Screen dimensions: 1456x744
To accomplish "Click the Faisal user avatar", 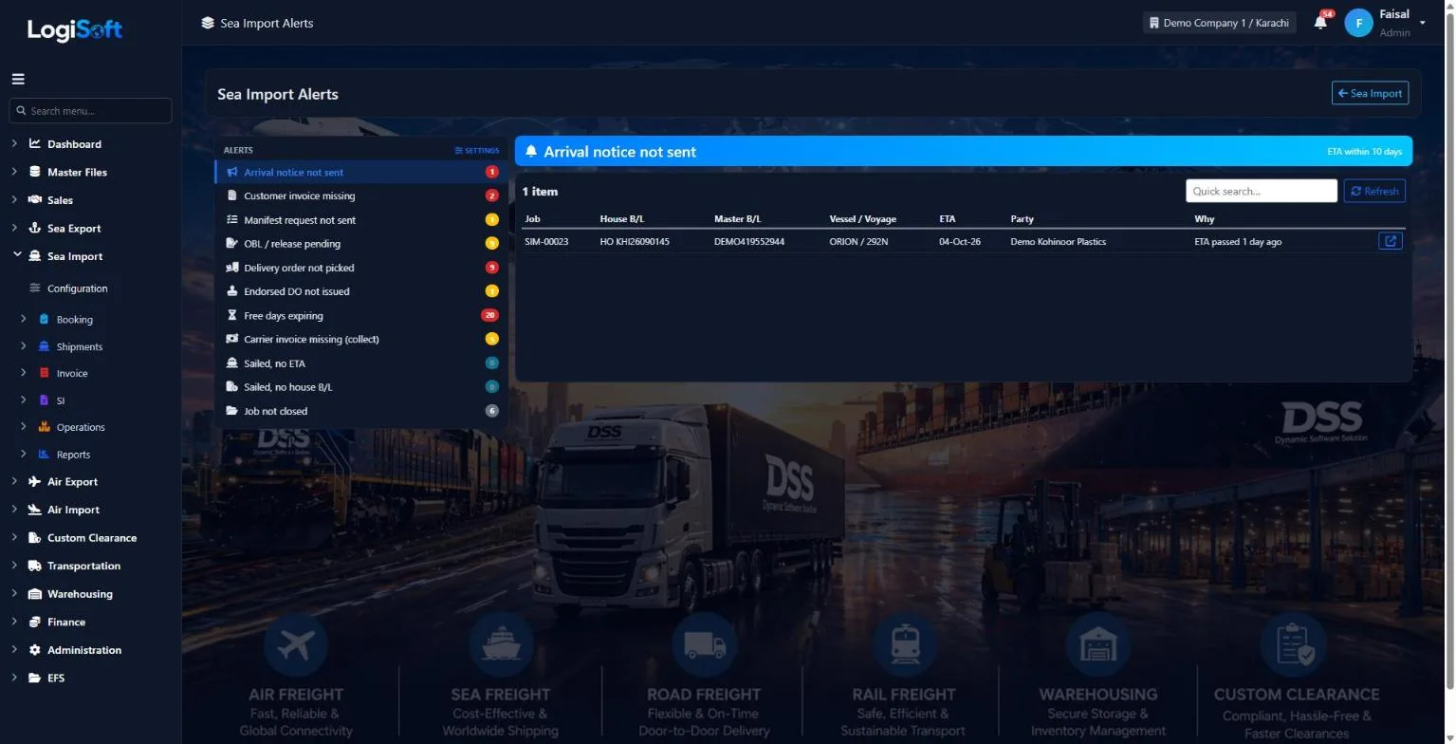I will click(x=1359, y=23).
